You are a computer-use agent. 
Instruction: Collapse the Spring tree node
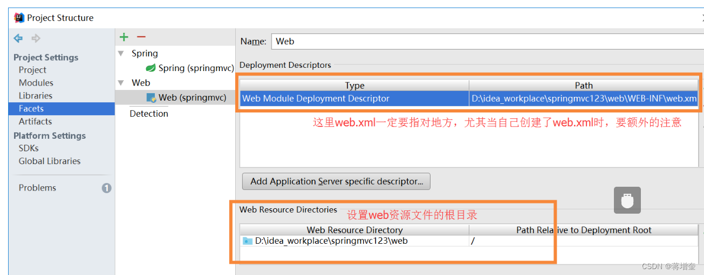coord(121,53)
